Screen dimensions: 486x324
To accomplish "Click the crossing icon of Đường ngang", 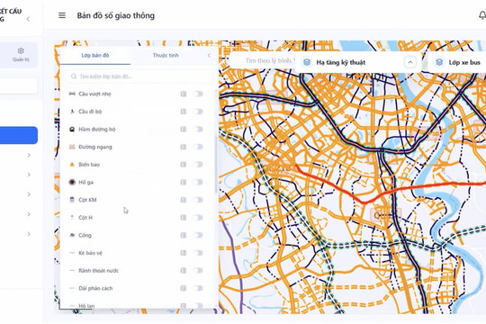I will [72, 147].
